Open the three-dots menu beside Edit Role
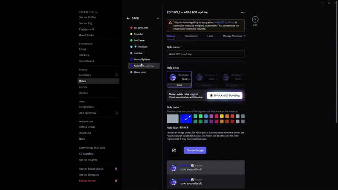 click(x=243, y=12)
